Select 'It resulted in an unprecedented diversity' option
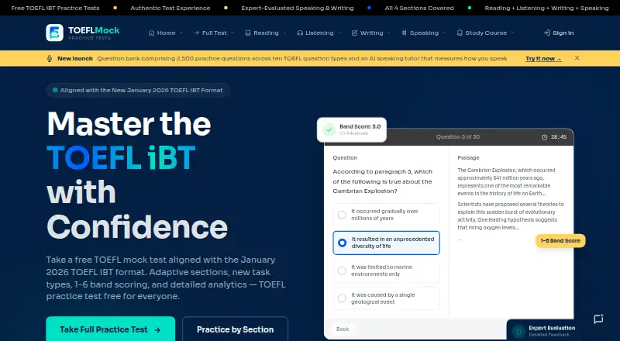Viewport: 620px width, 341px height. [x=386, y=243]
